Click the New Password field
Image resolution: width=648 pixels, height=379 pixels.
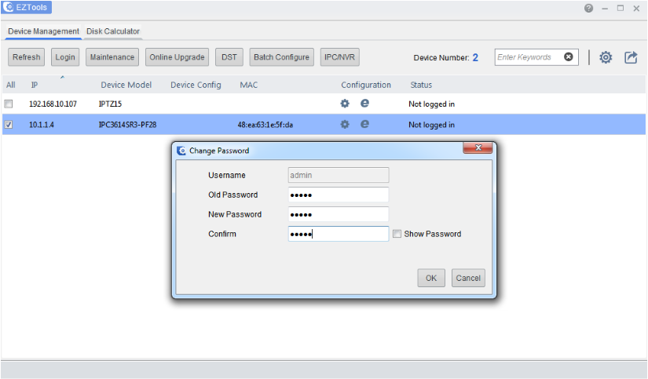point(339,214)
